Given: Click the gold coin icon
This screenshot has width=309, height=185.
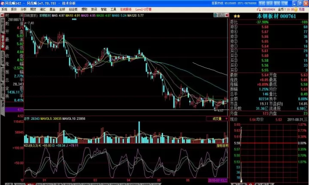Looking at the screenshot, I should tap(296, 9).
